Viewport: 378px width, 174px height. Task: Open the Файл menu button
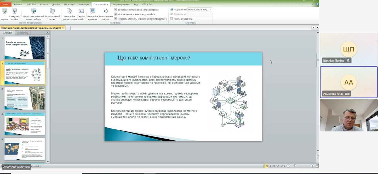pyautogui.click(x=5, y=4)
